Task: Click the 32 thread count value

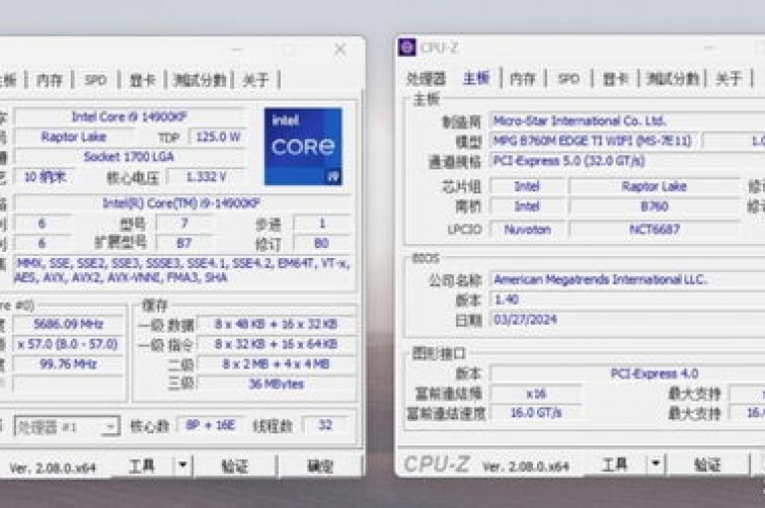Action: (325, 425)
